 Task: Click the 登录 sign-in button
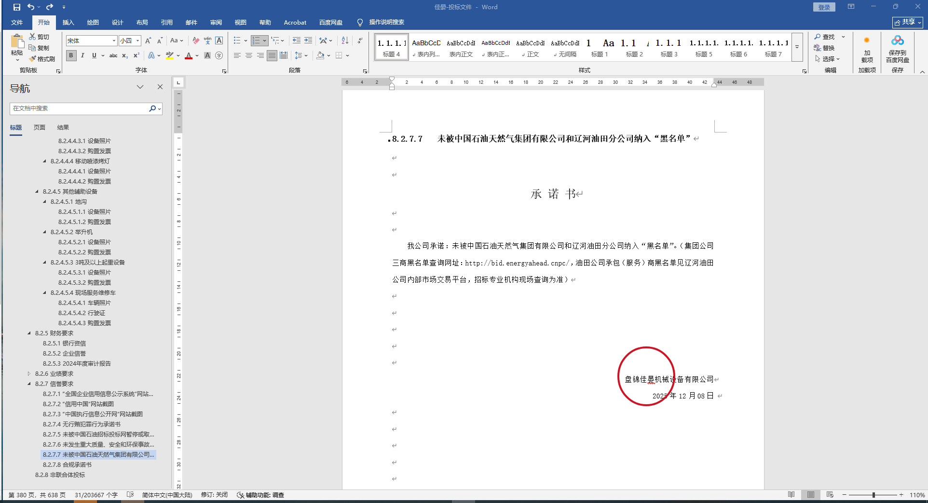824,7
